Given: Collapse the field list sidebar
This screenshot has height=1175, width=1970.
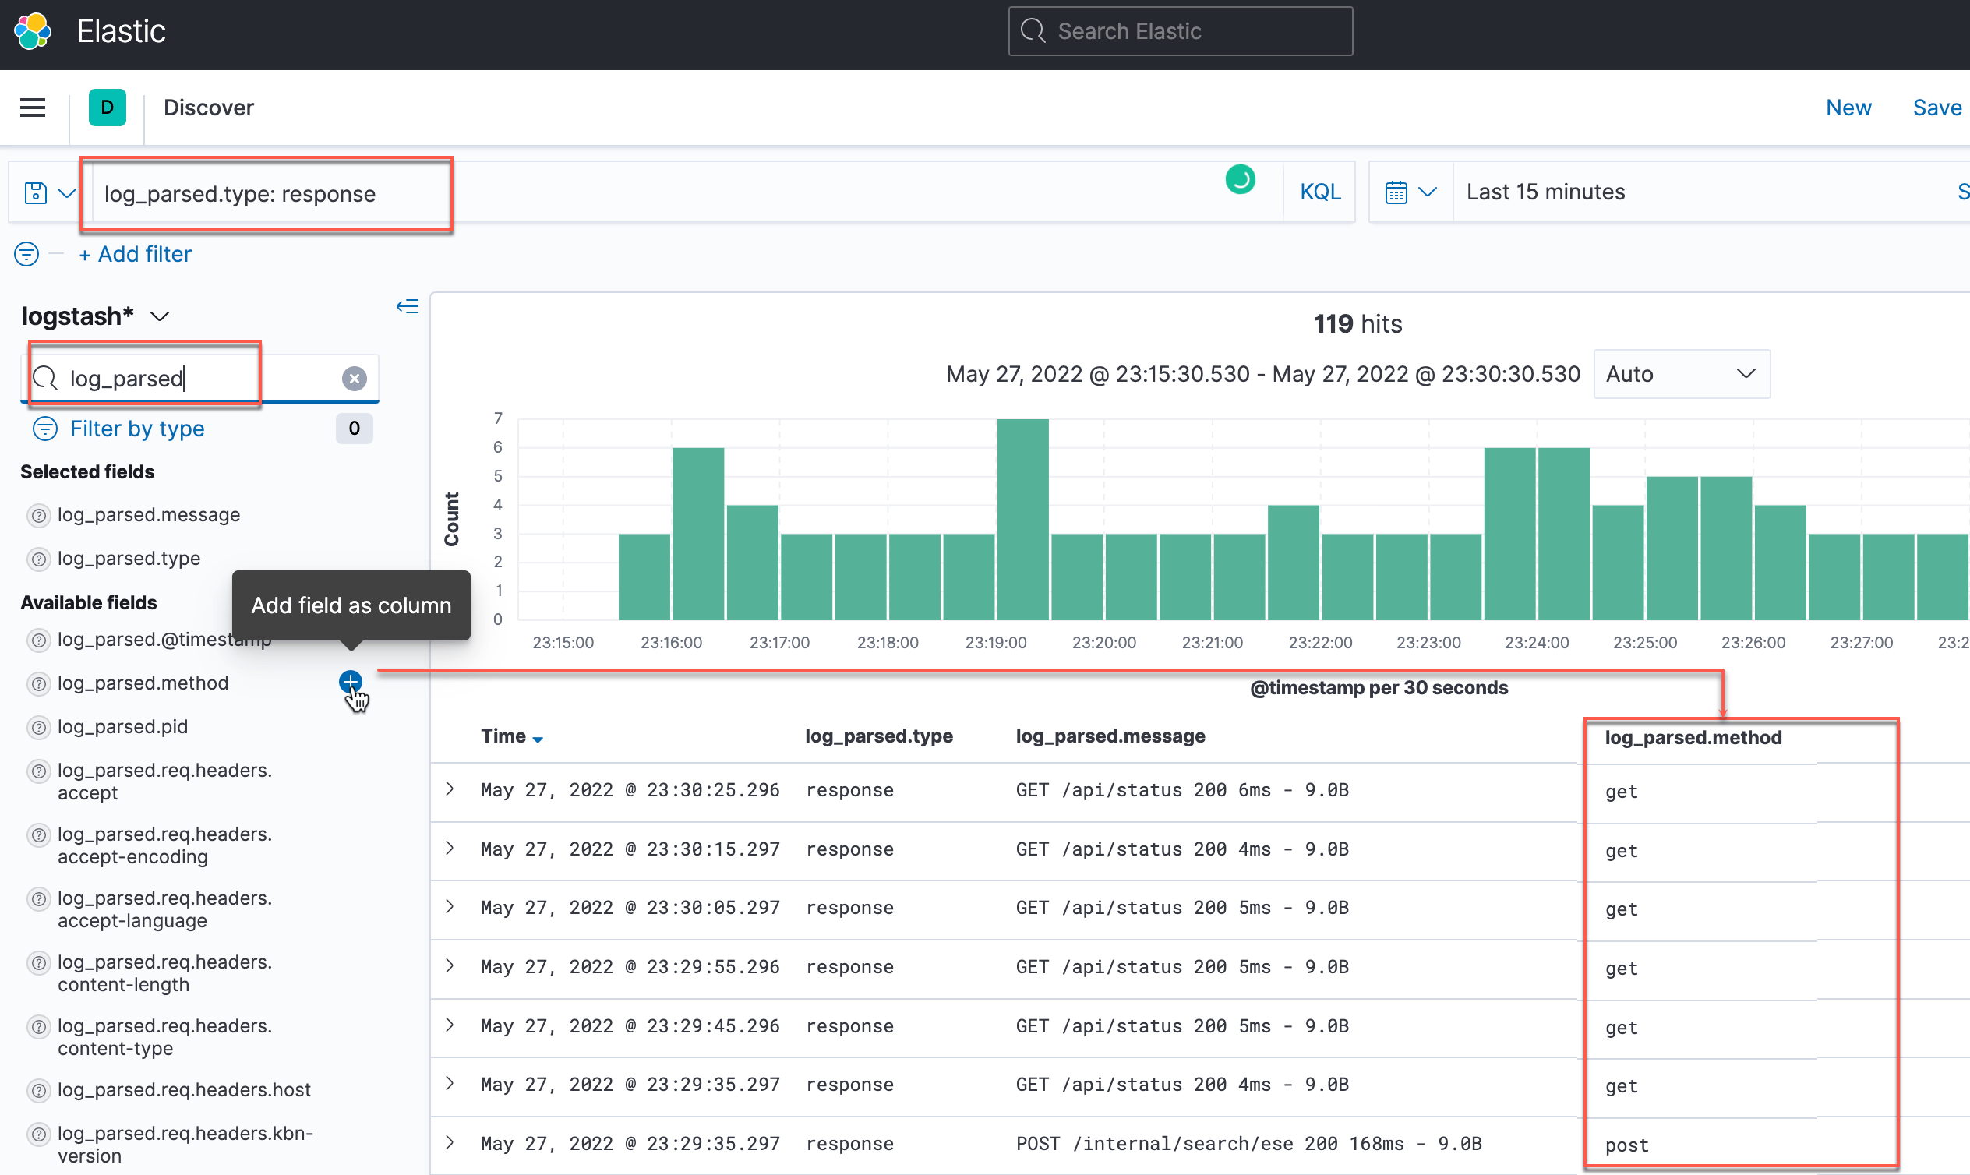Looking at the screenshot, I should click(407, 306).
